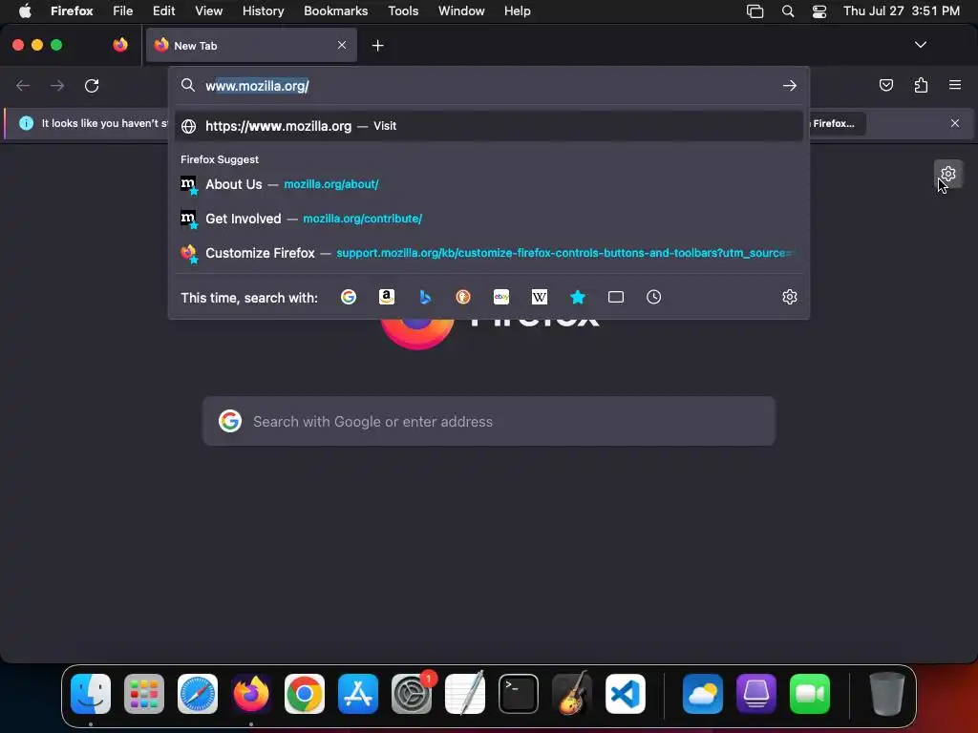
Task: Open System Settings from the Dock
Action: (x=412, y=694)
